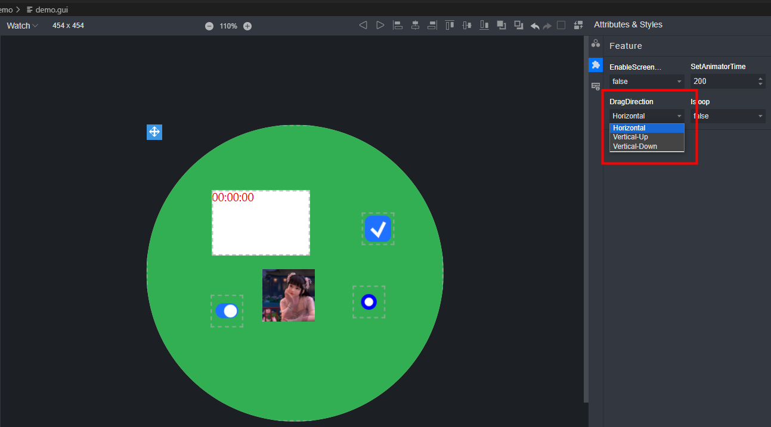This screenshot has width=771, height=427.
Task: Click the undo arrow icon
Action: point(535,26)
